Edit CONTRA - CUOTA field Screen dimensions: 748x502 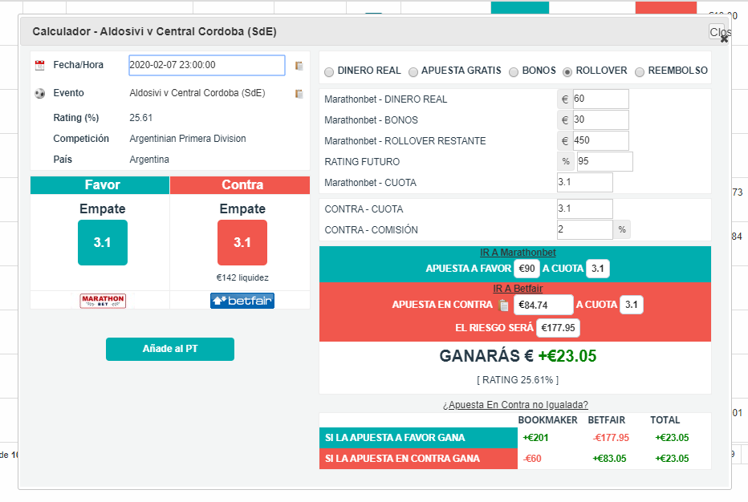click(x=585, y=208)
